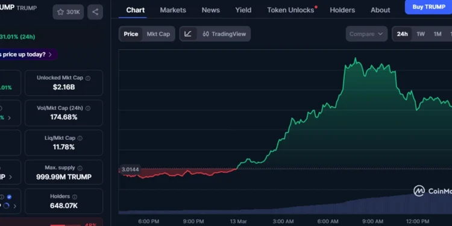The height and width of the screenshot is (226, 452).
Task: Show info icon for Vol/Mkt Cap (24h)
Action: 88,108
